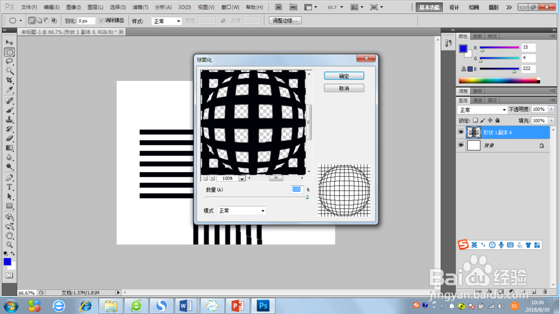559x314 pixels.
Task: Select the Gradient tool
Action: [x=10, y=148]
